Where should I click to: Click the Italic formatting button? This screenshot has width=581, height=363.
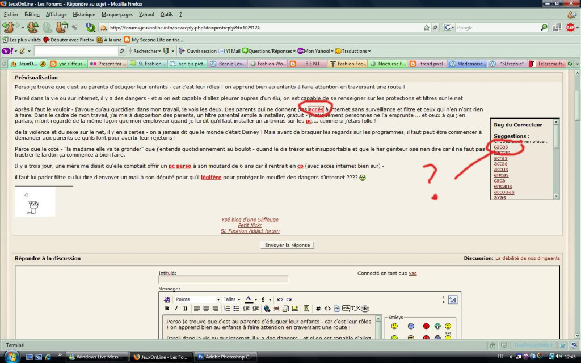[176, 309]
